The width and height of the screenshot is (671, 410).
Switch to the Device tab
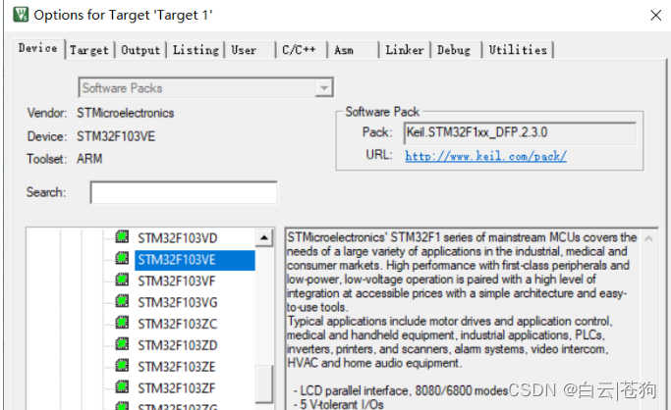[x=37, y=48]
